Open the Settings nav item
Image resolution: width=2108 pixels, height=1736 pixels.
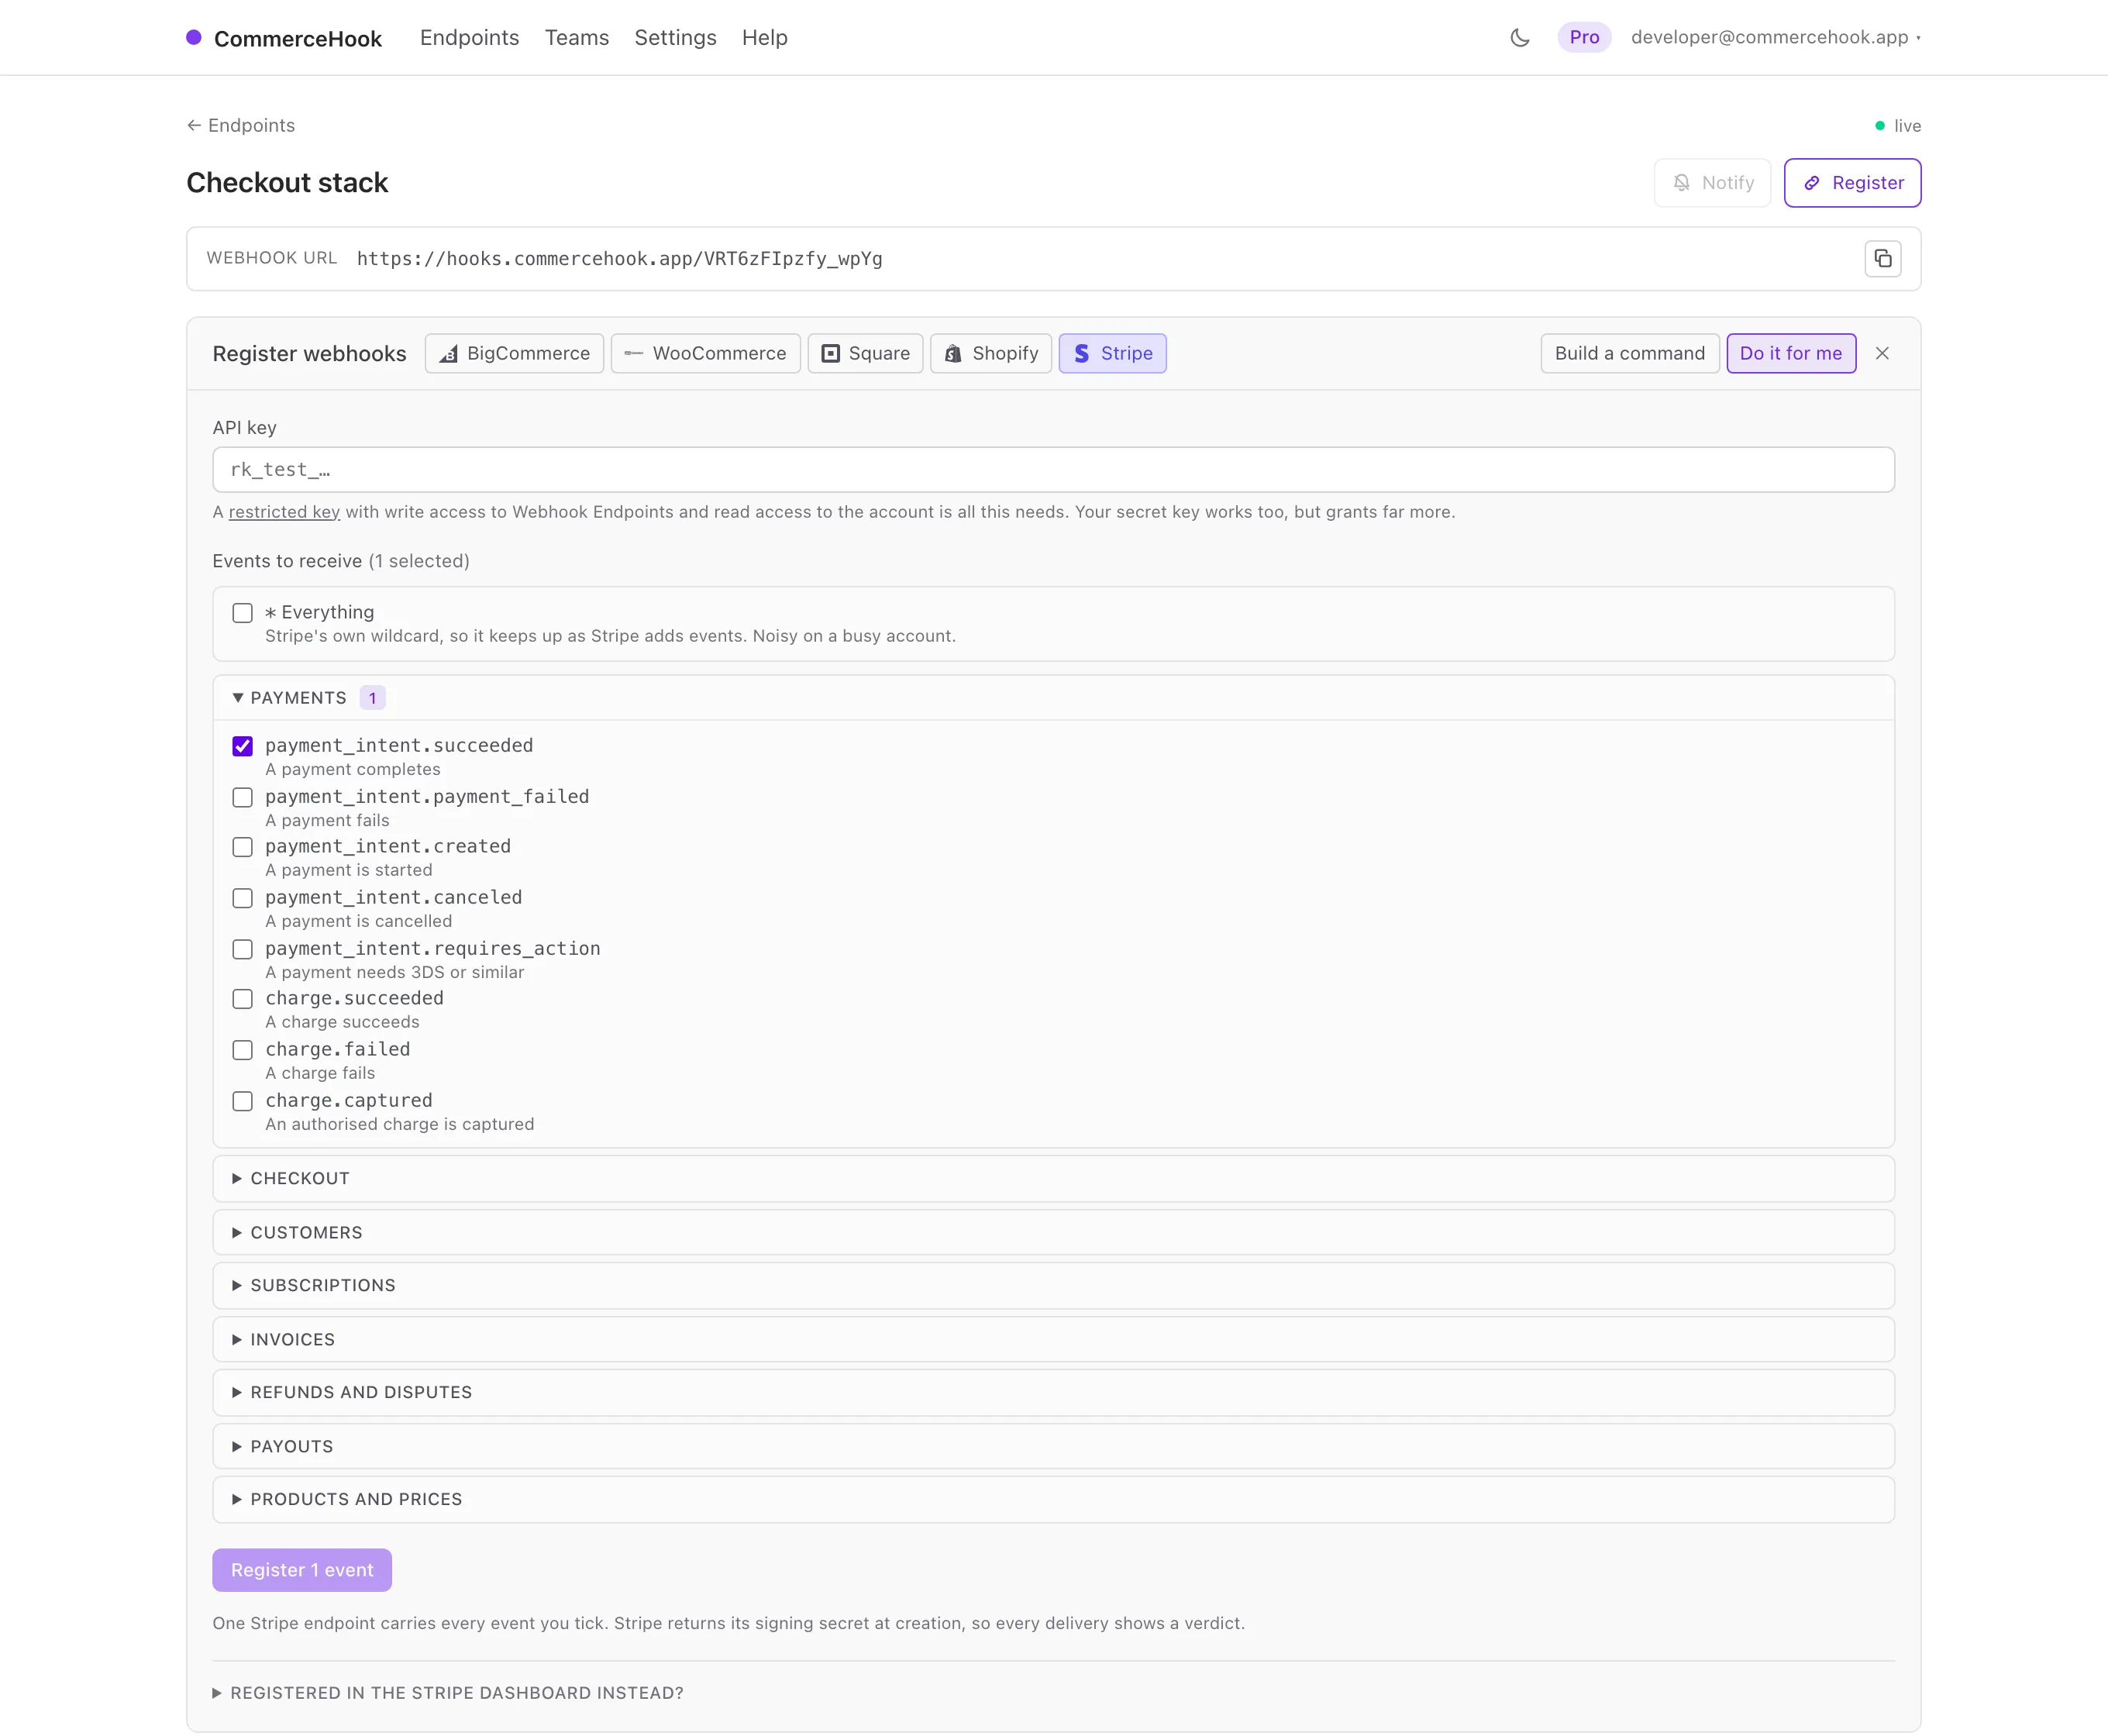click(675, 38)
